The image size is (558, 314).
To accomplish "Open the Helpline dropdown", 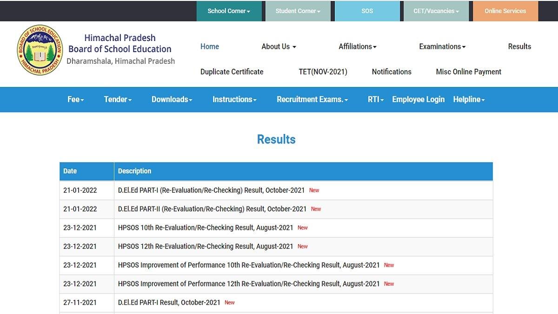I will pos(469,99).
